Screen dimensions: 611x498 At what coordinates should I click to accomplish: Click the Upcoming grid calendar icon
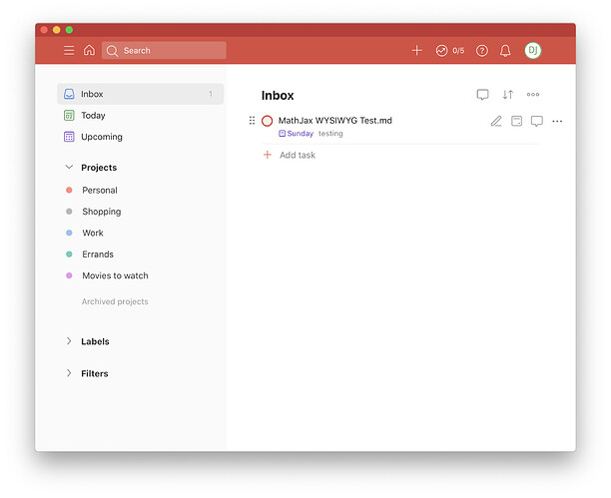(x=69, y=137)
